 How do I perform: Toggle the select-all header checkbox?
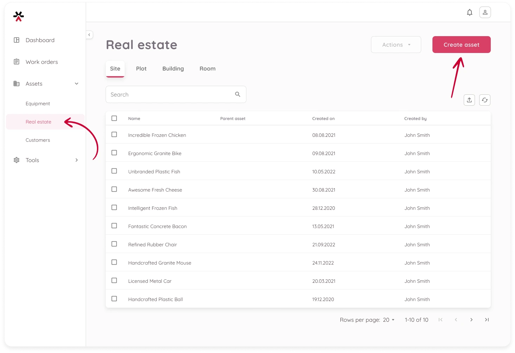point(114,118)
